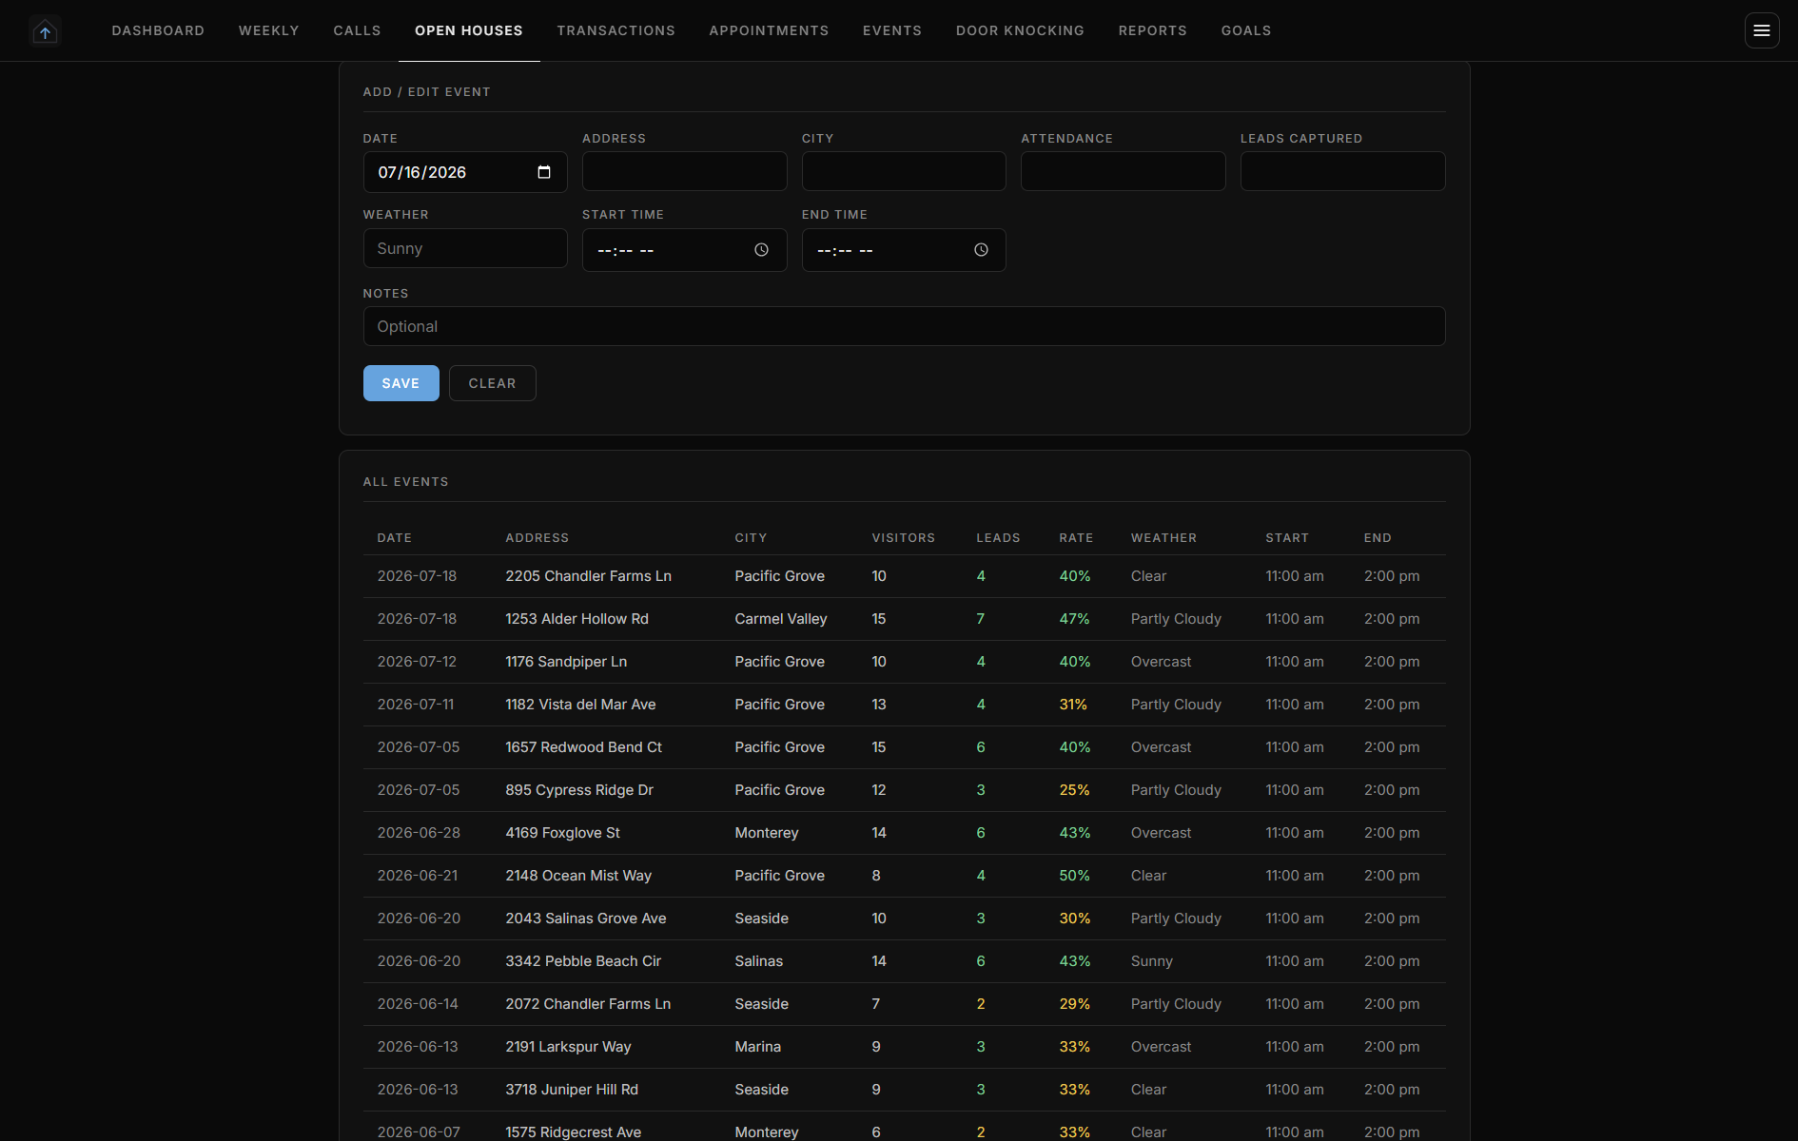Click the Date column header
Screen dimensions: 1798x1141
pyautogui.click(x=395, y=538)
